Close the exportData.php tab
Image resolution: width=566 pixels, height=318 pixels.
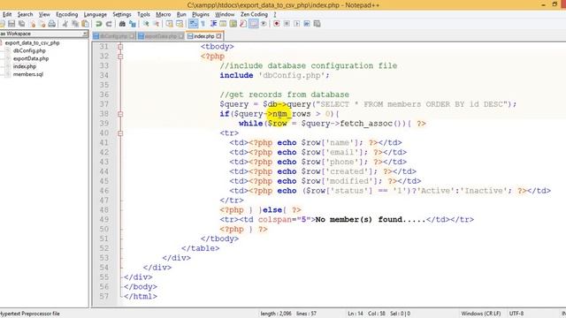180,36
